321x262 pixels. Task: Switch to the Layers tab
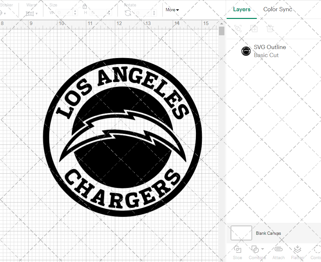click(242, 9)
